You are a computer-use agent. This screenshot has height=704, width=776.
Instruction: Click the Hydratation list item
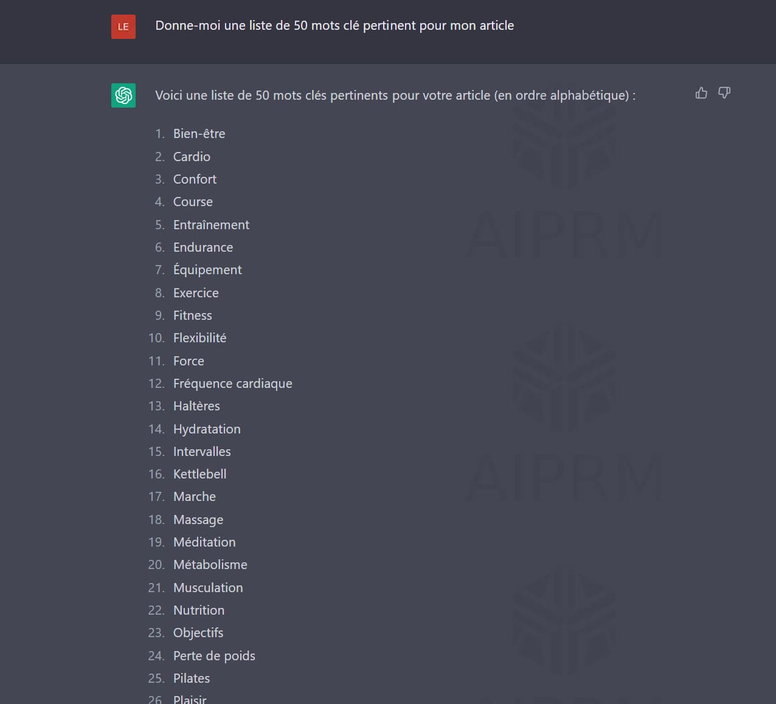[x=207, y=429]
